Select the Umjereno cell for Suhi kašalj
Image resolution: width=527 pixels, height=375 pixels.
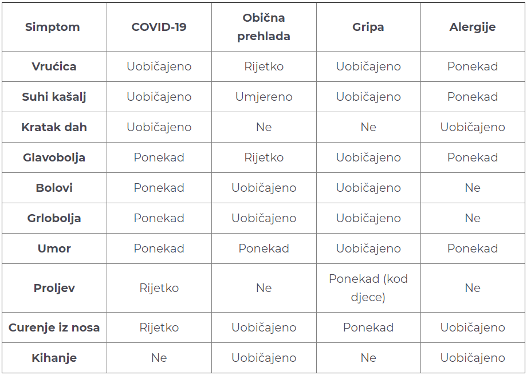point(264,97)
